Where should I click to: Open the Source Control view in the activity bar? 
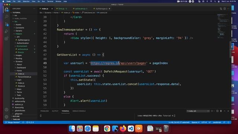[x=6, y=24]
